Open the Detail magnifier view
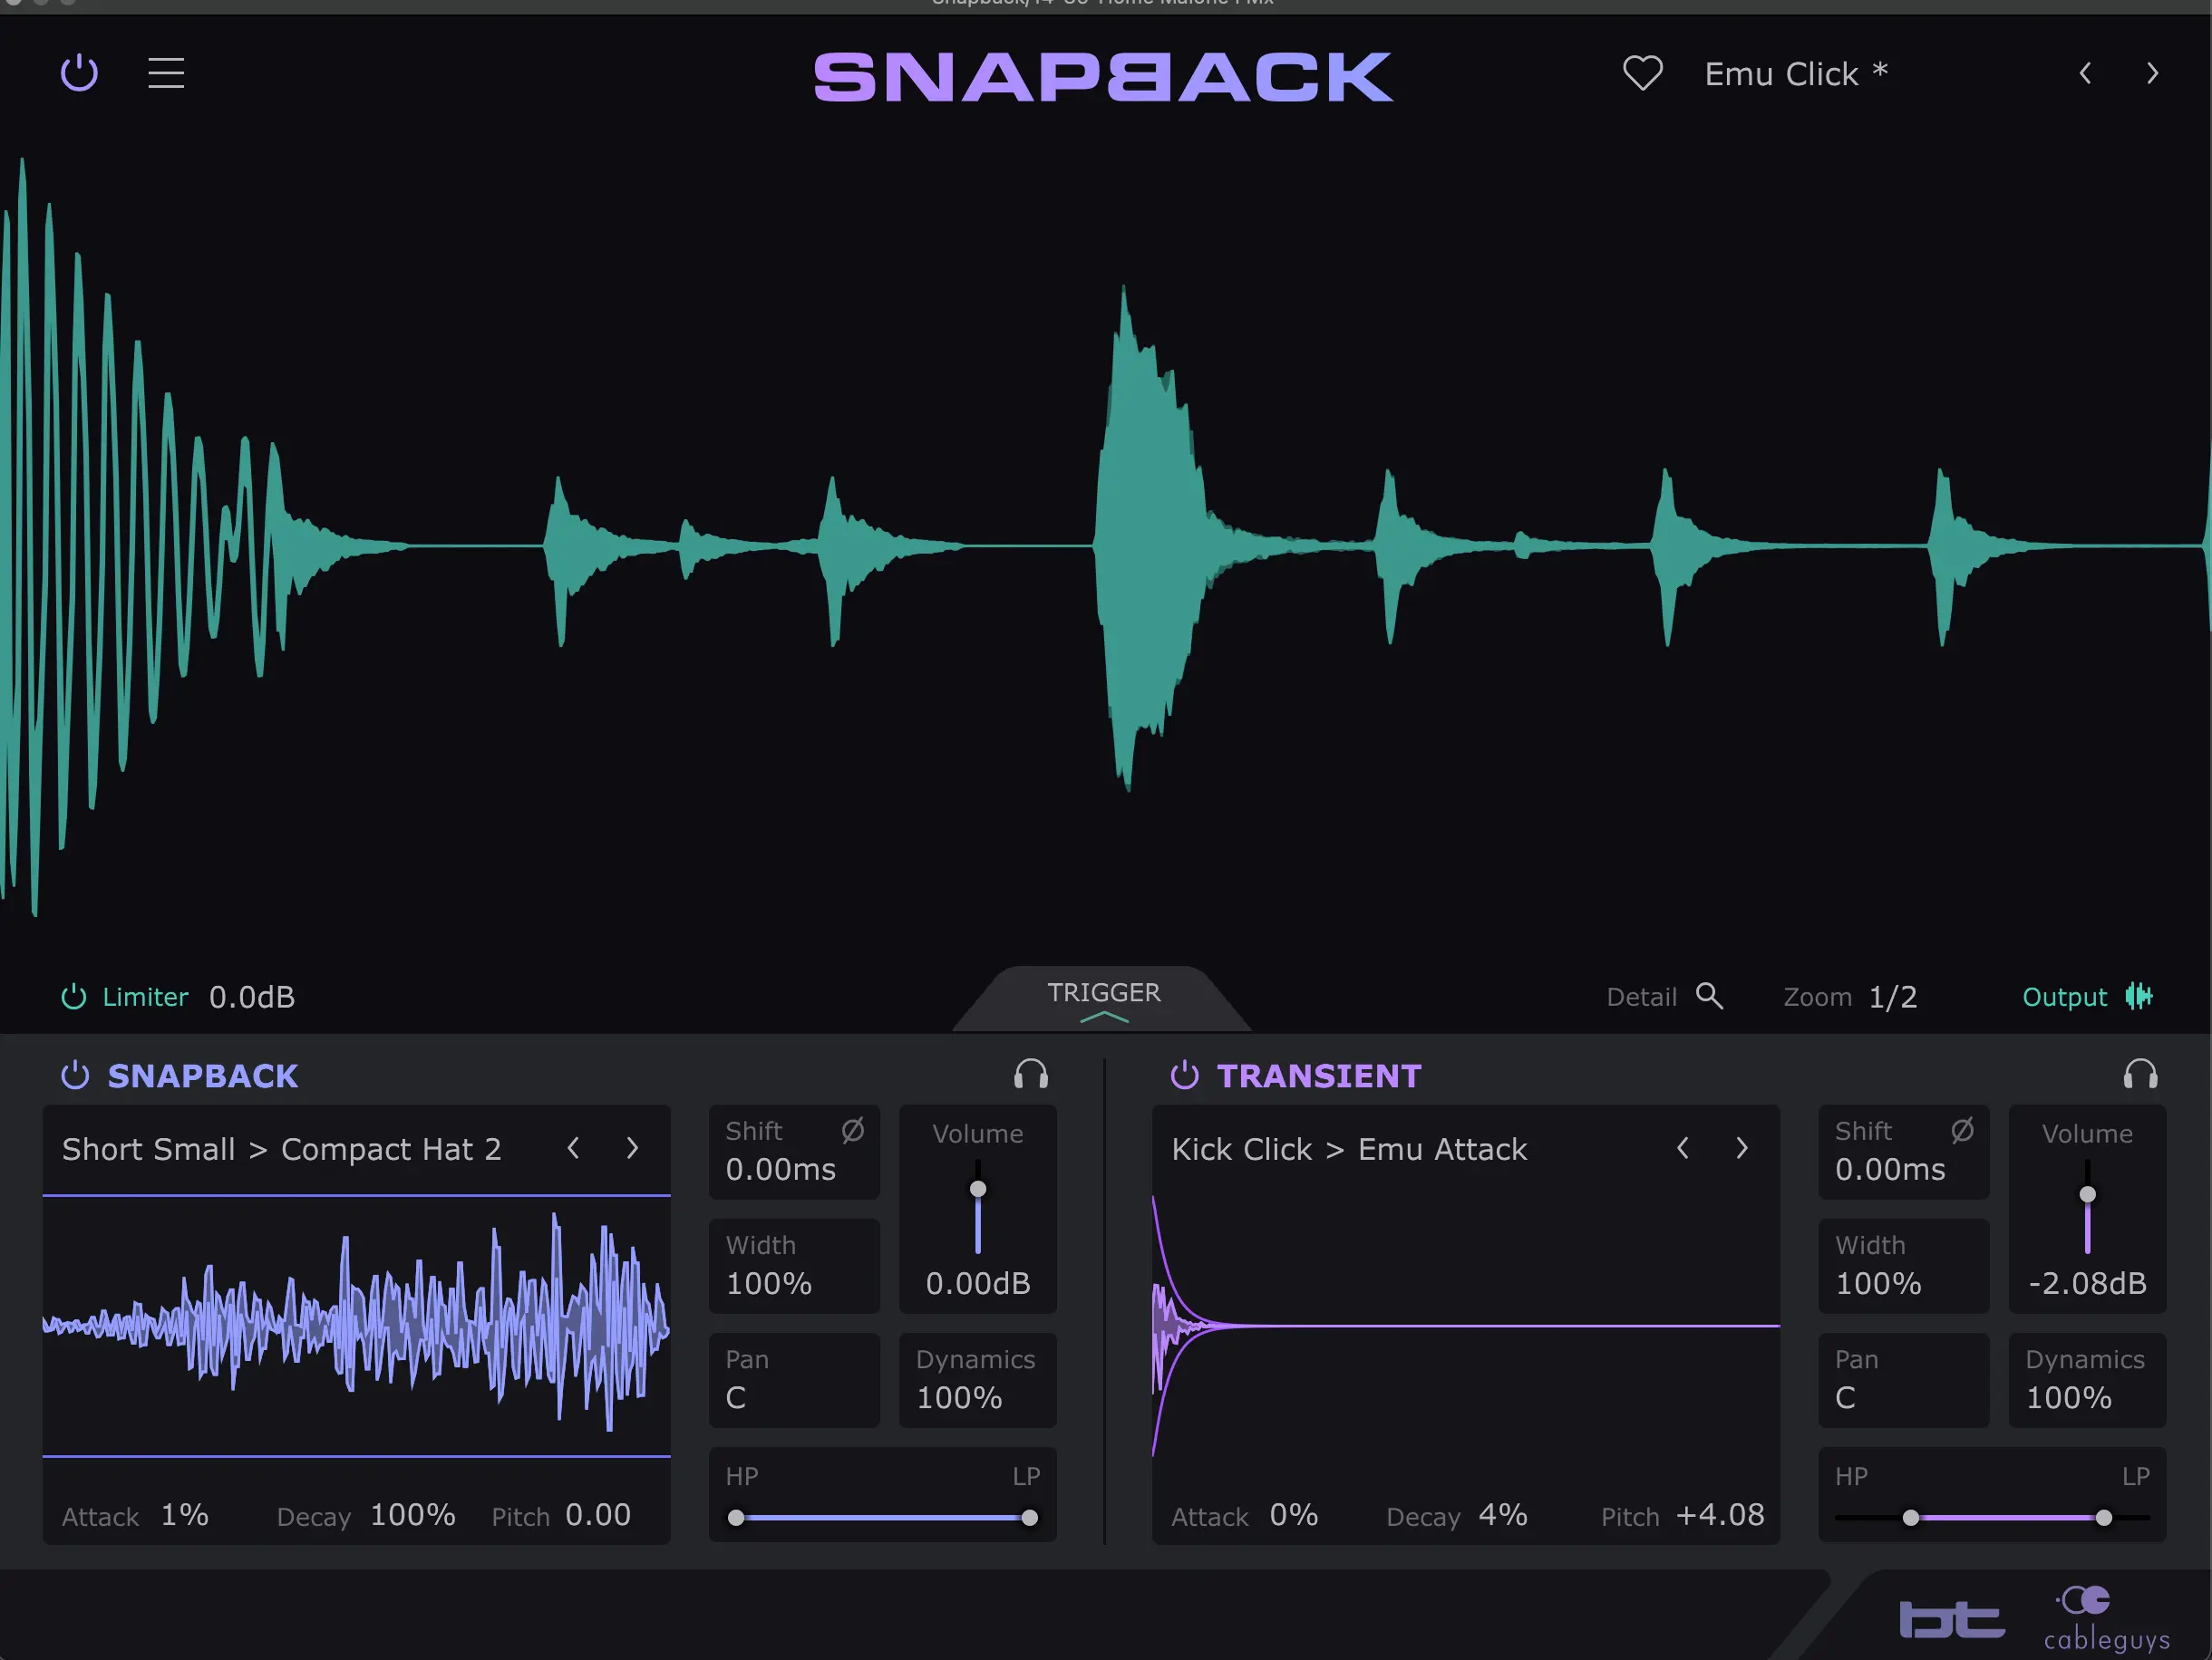2212x1660 pixels. click(1710, 997)
